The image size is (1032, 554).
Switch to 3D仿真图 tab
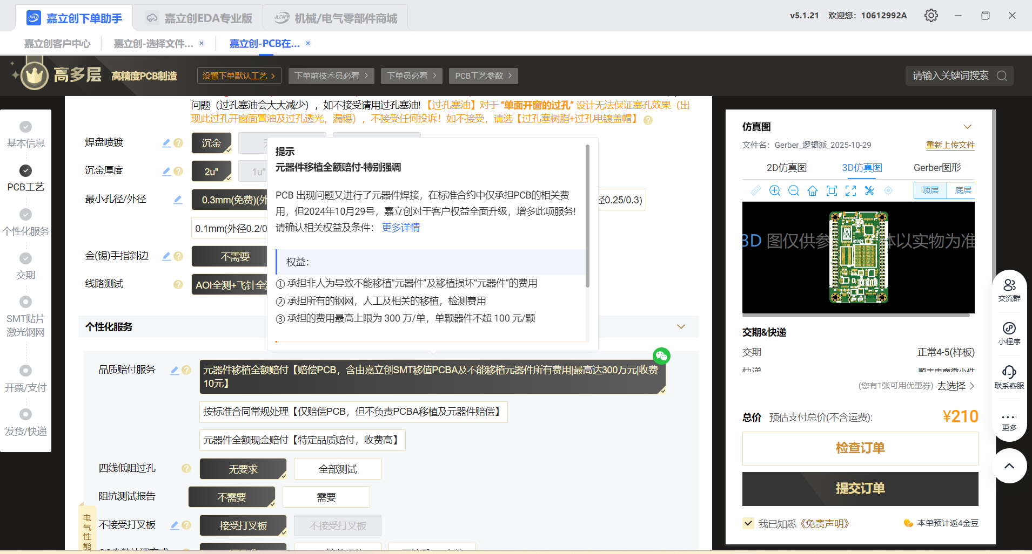coord(862,168)
